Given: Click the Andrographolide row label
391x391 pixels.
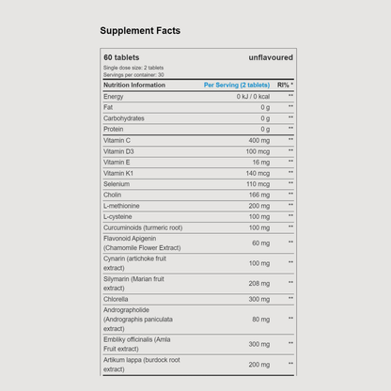Looking at the screenshot, I should [138, 320].
